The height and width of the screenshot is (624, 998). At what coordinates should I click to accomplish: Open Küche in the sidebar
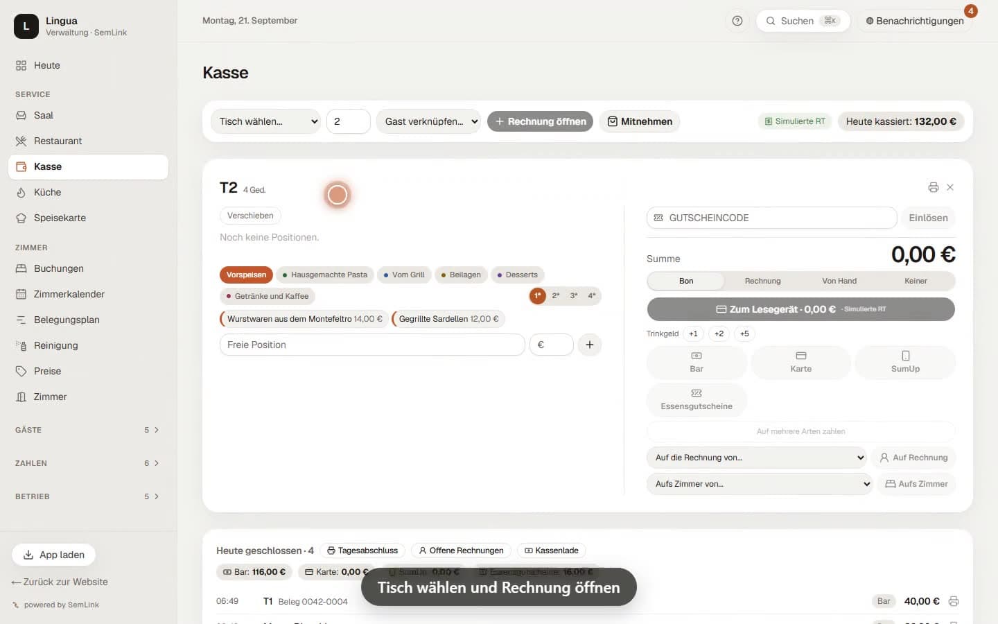88,192
